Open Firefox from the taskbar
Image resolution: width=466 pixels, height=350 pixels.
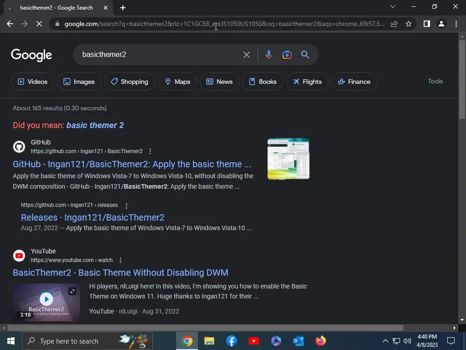click(x=321, y=341)
